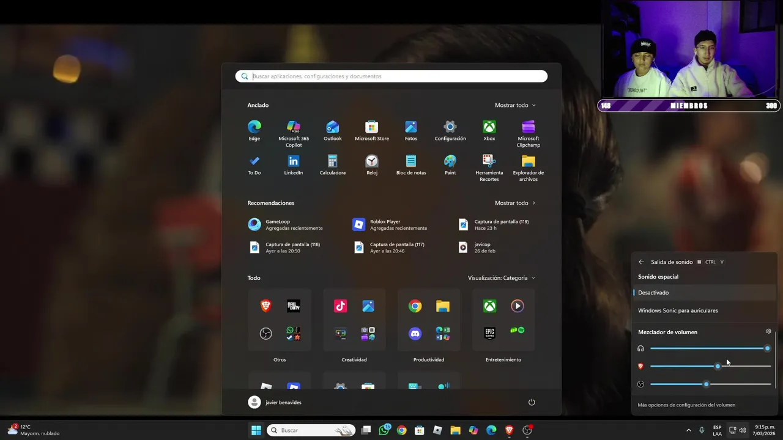The width and height of the screenshot is (783, 440).
Task: Open Microsoft Store from pinned apps
Action: (x=372, y=130)
